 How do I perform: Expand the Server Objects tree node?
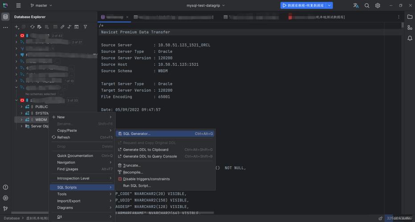[21, 126]
